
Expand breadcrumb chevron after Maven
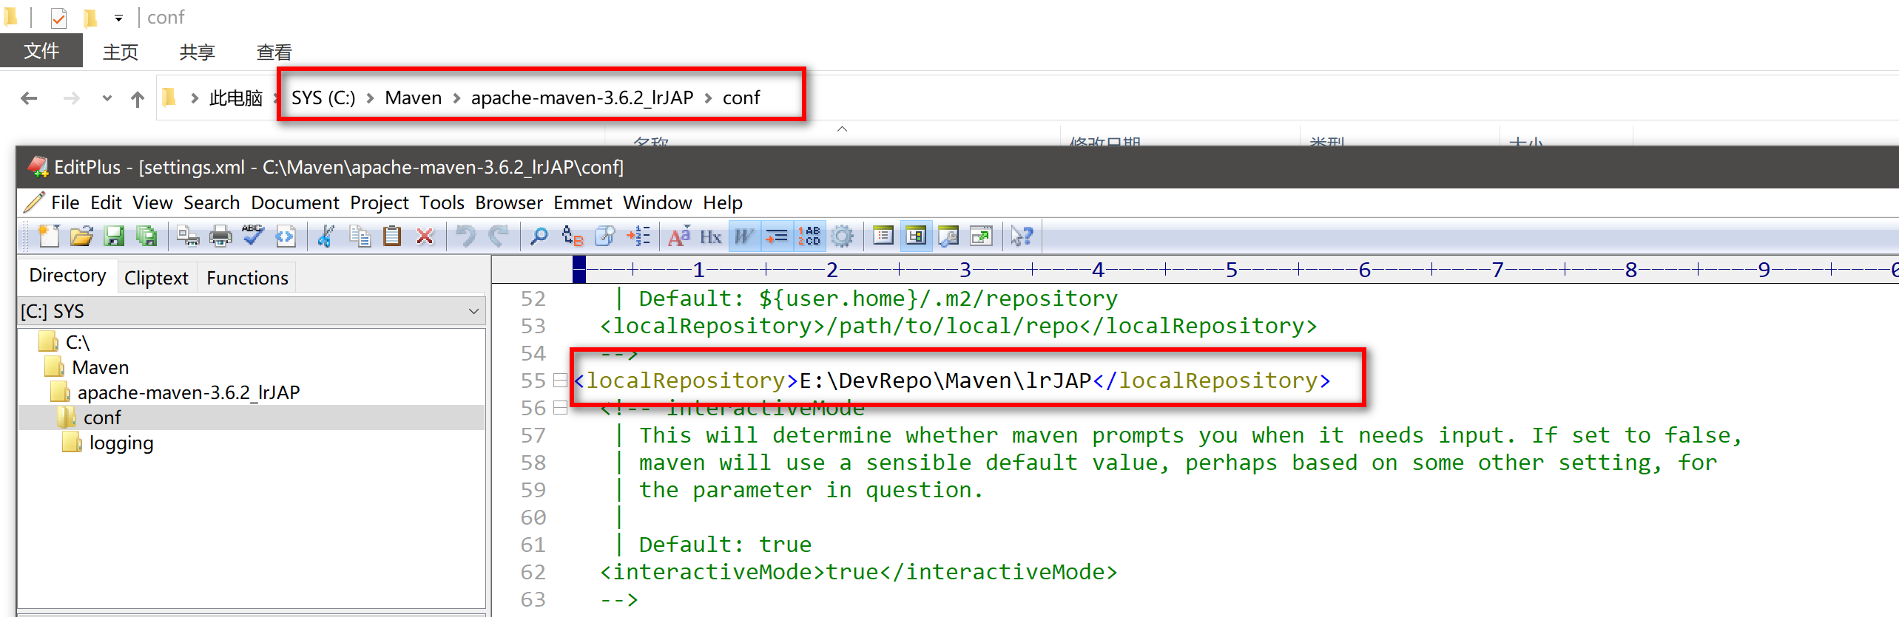pos(456,98)
